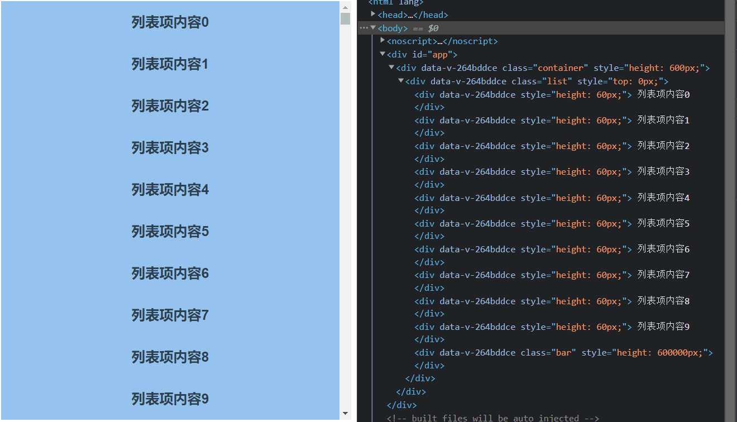Image resolution: width=737 pixels, height=422 pixels.
Task: Select the DOM row containing 列表项内容3
Action: click(552, 171)
